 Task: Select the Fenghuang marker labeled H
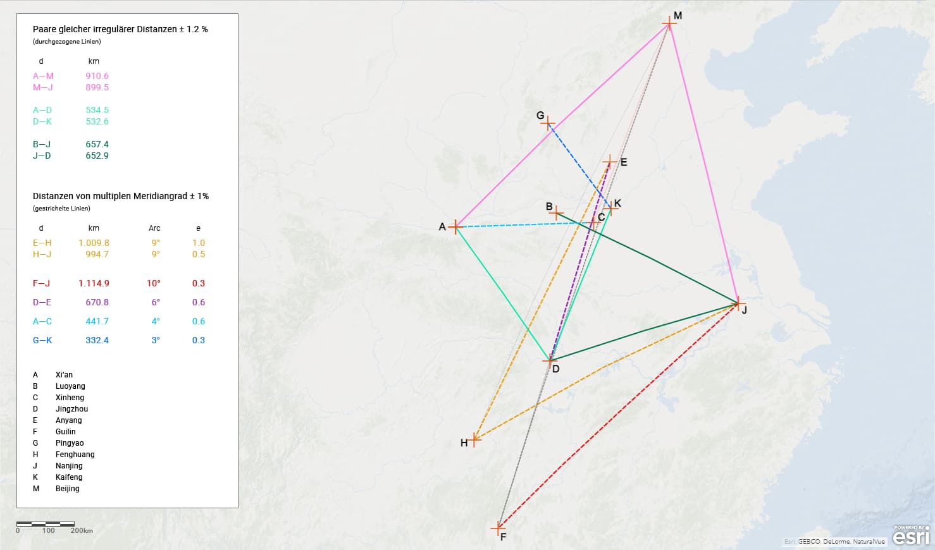pyautogui.click(x=474, y=439)
